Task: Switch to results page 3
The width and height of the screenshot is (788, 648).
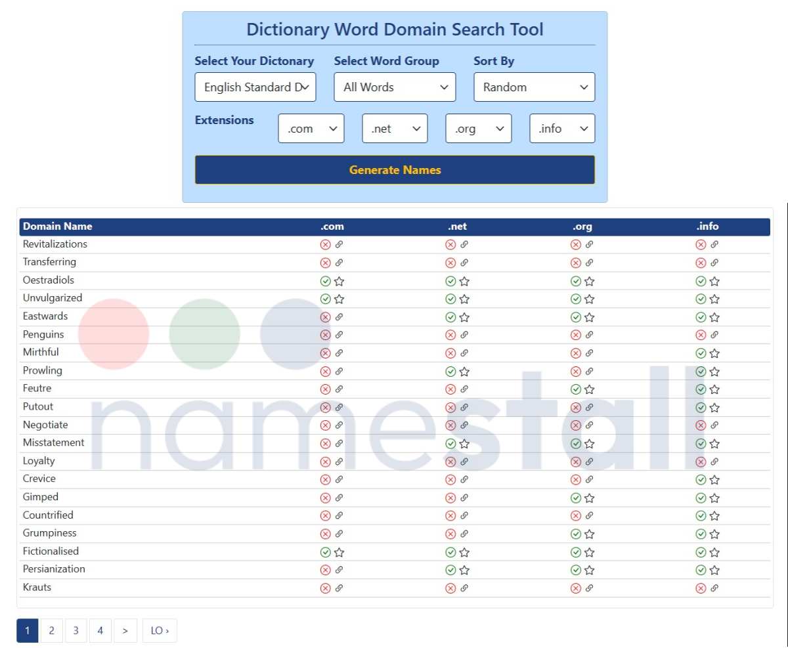Action: pyautogui.click(x=76, y=630)
